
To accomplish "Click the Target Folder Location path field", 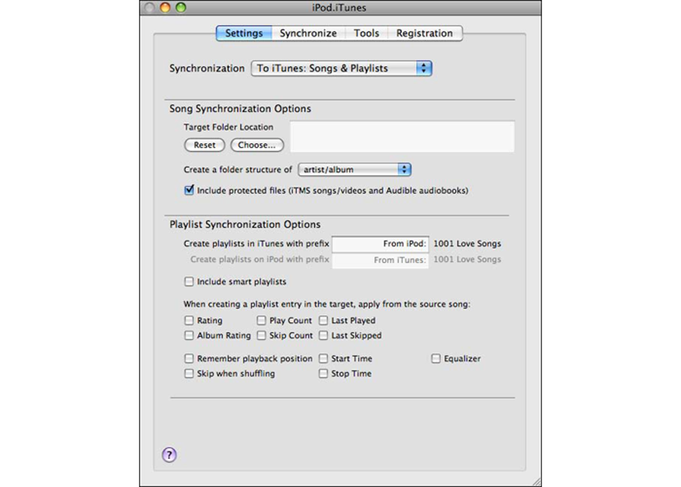I will click(x=402, y=136).
